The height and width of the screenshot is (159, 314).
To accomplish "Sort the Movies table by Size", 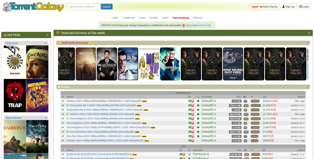I will 238,97.
